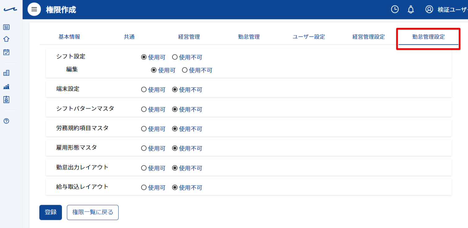Set 労務規約項目マスタ to 使用不可
The image size is (468, 228).
(x=175, y=129)
